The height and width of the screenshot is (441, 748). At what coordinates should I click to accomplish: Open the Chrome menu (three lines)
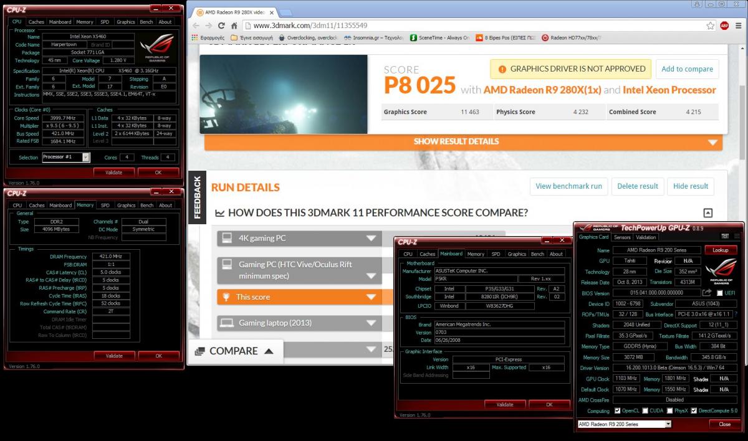tap(738, 26)
